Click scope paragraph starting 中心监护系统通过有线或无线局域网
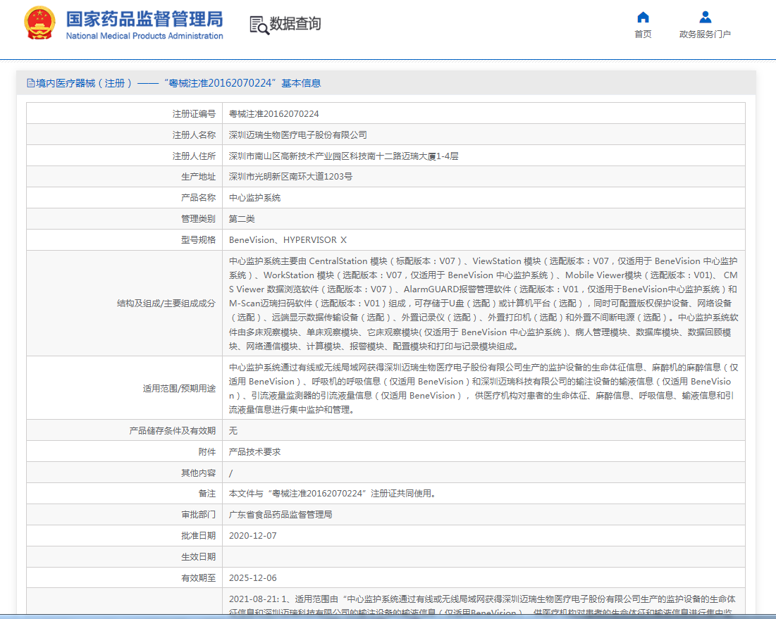The width and height of the screenshot is (776, 619). (x=484, y=388)
